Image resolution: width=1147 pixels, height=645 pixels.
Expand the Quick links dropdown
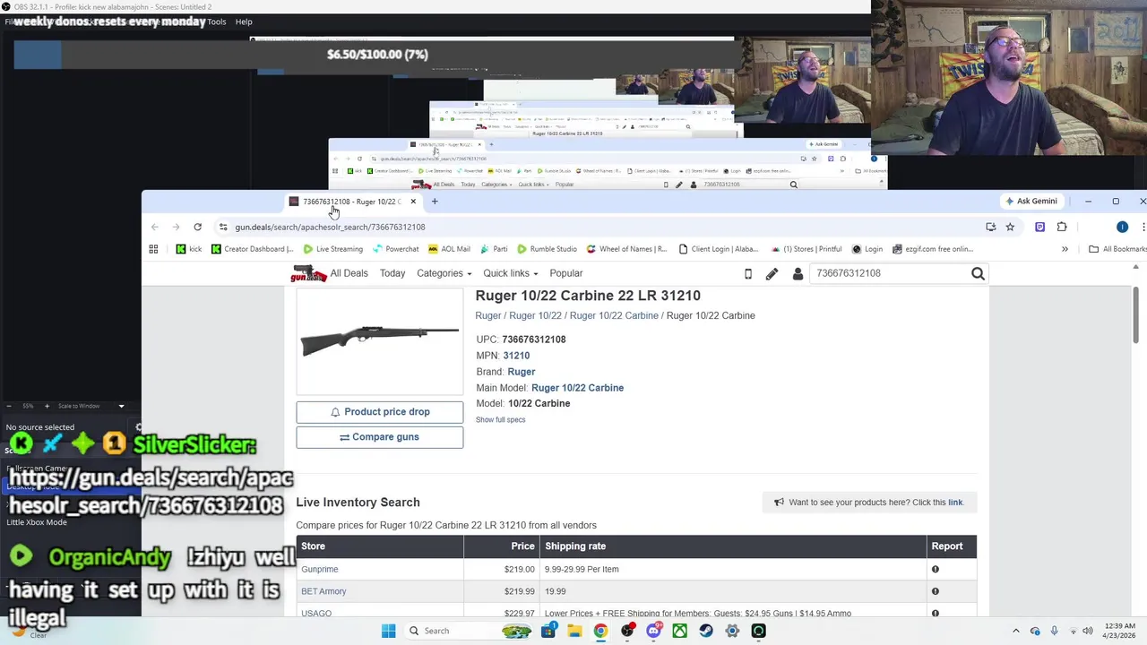[x=510, y=273]
